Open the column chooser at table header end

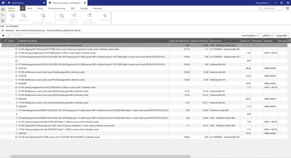(x=289, y=41)
